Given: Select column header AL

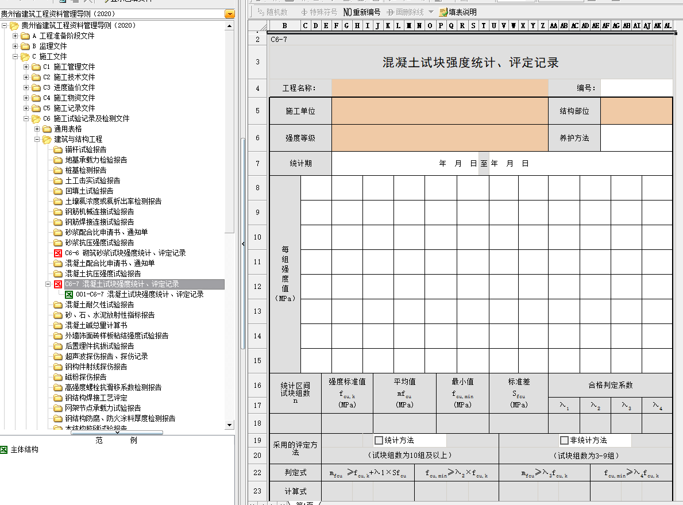Looking at the screenshot, I should click(667, 26).
